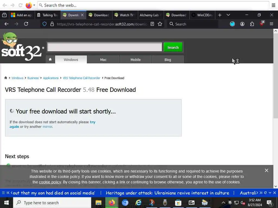The image size is (278, 208).
Task: Select the Mobile category tab
Action: coord(136,60)
